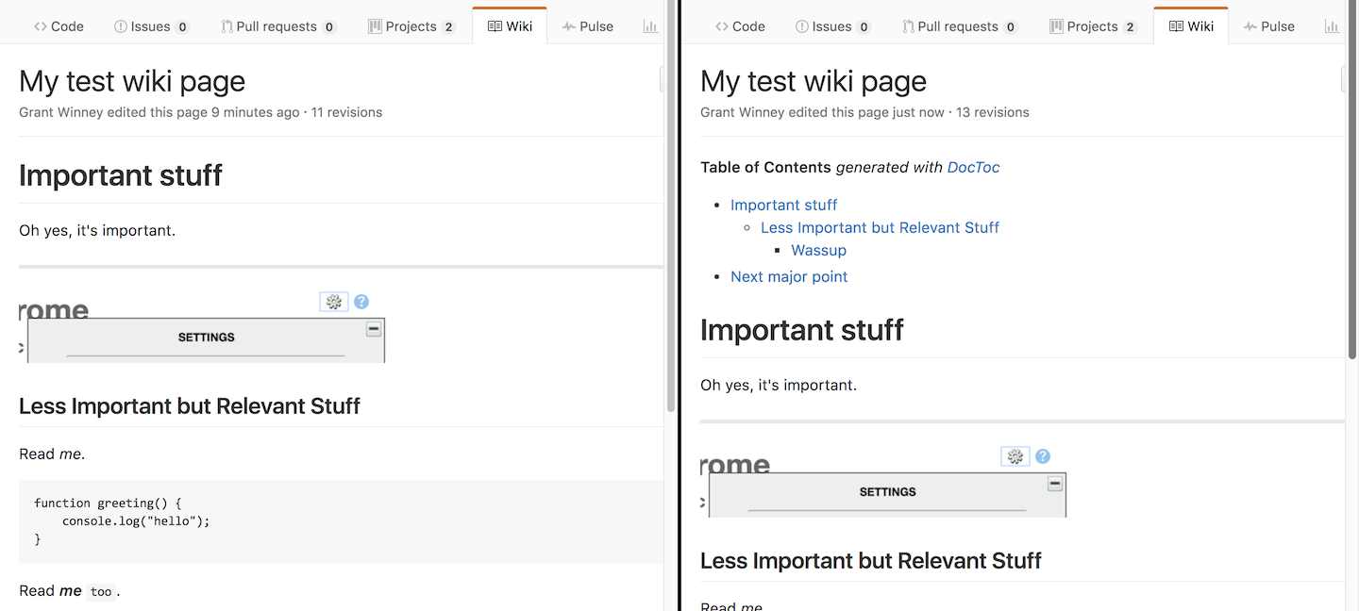Select Pull requests tab in left pane
1359x611 pixels.
(278, 26)
